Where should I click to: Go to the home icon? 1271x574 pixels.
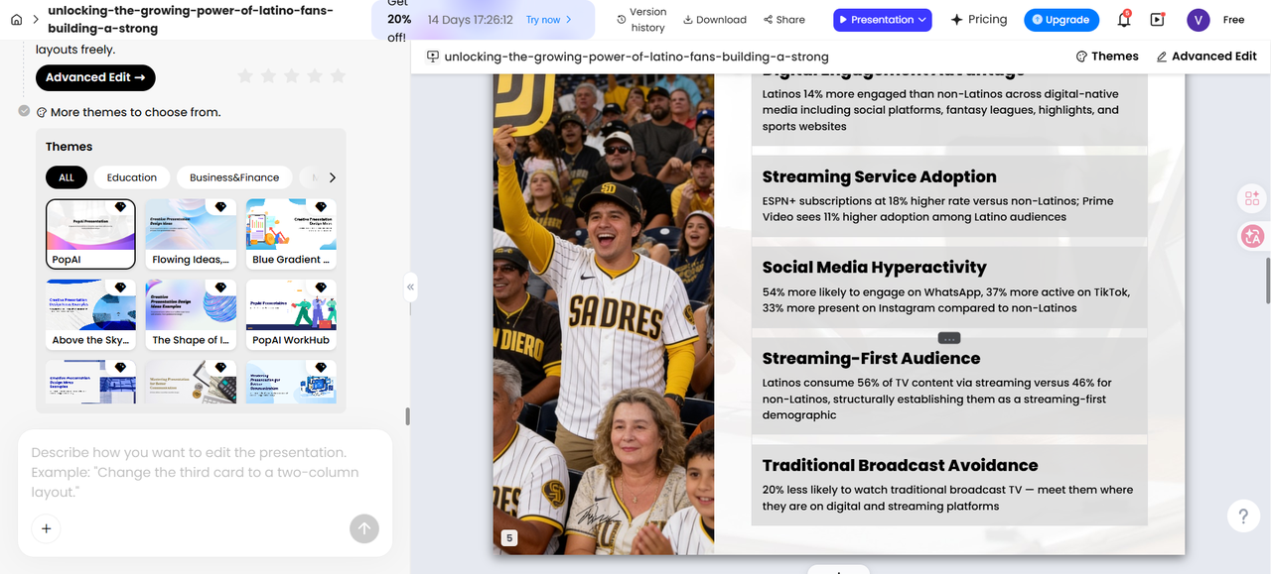click(16, 20)
